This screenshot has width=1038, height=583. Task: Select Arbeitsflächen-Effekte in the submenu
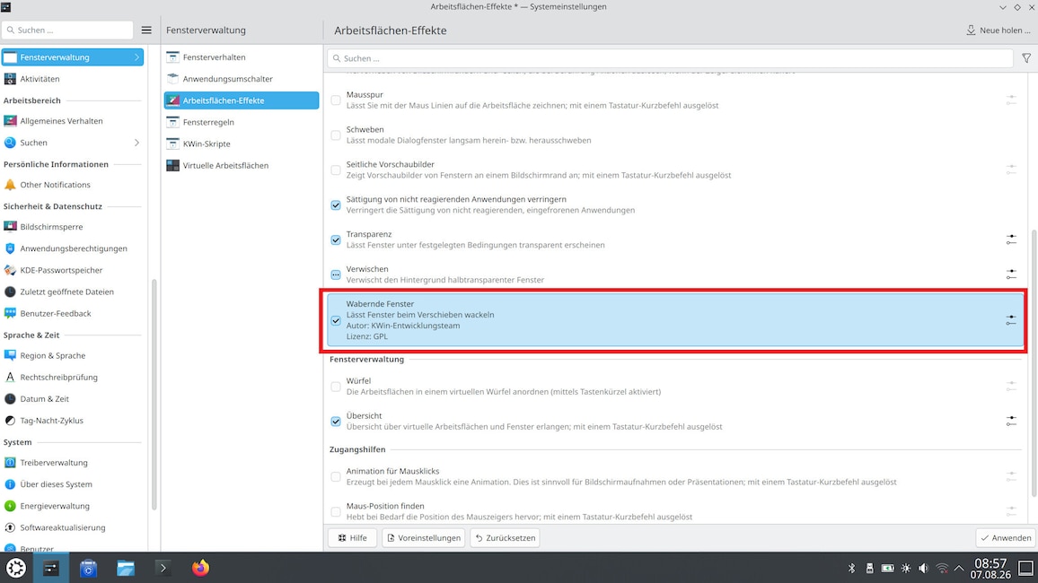(x=242, y=100)
